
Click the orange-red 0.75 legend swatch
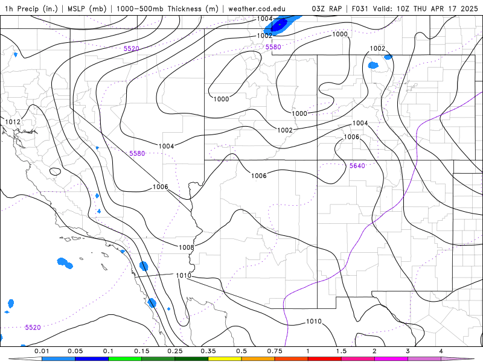(x=292, y=359)
